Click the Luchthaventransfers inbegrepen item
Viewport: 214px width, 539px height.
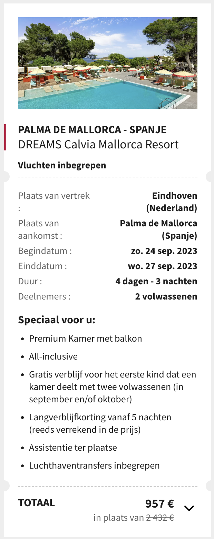point(95,465)
